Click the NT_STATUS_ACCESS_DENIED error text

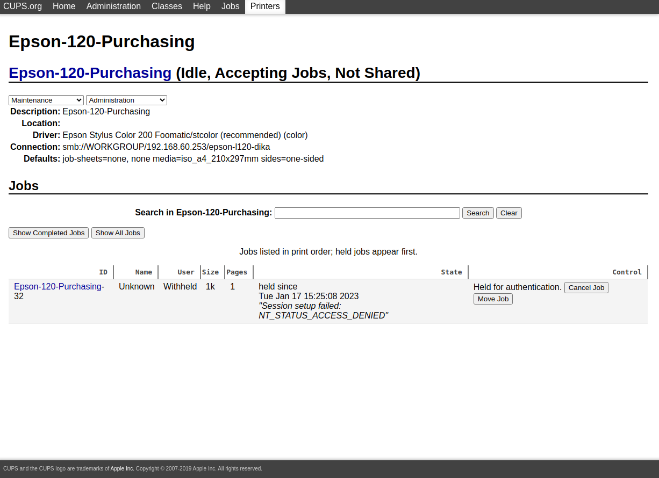click(x=323, y=315)
